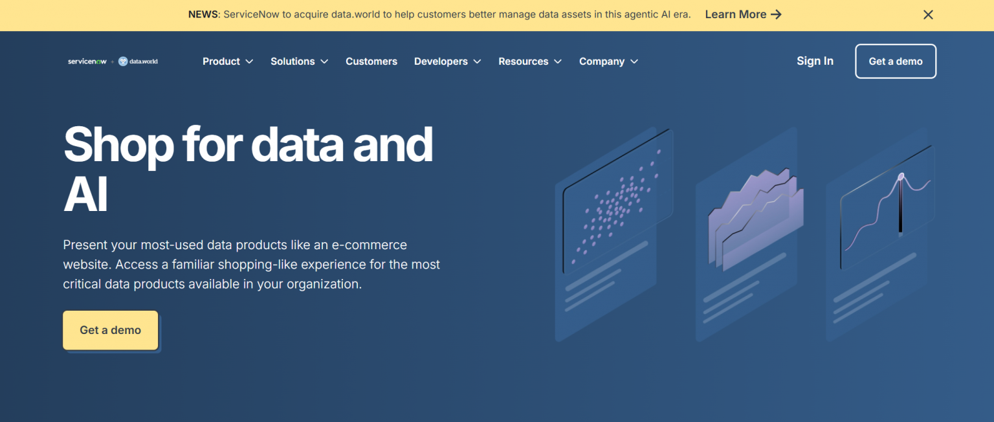Click the outlined Get a demo button
This screenshot has width=994, height=422.
click(896, 61)
